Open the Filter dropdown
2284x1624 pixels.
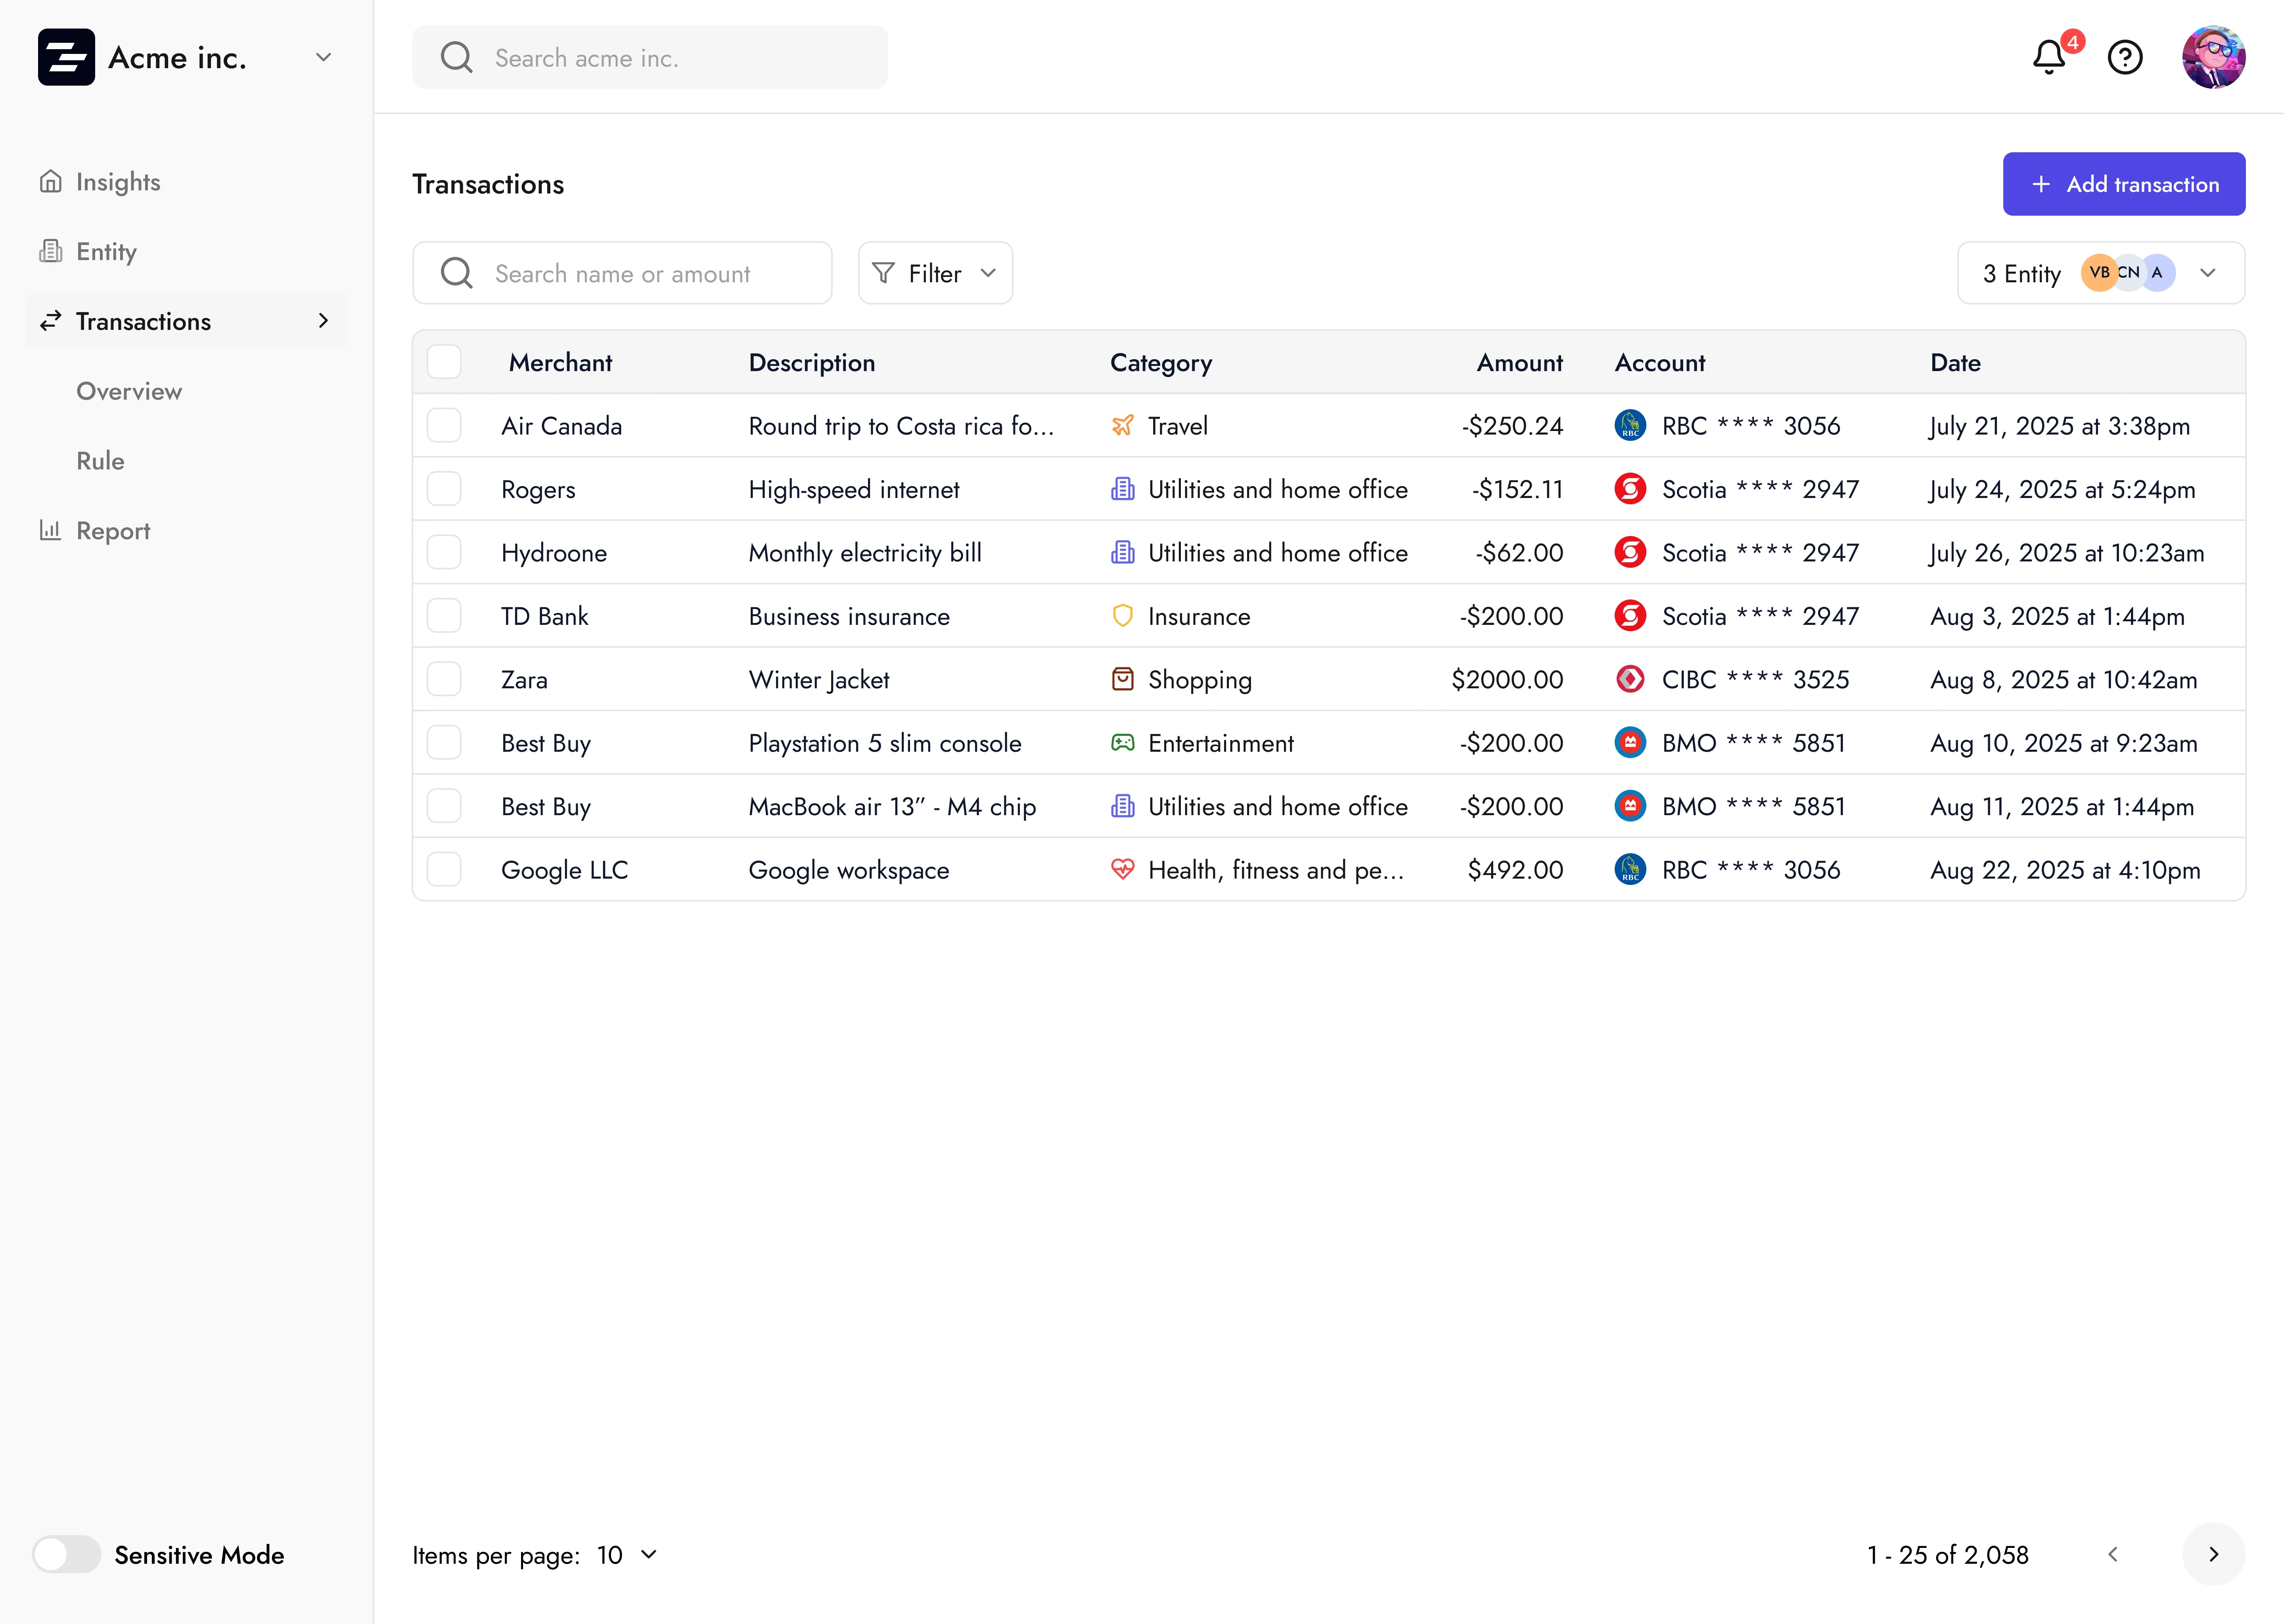tap(935, 273)
